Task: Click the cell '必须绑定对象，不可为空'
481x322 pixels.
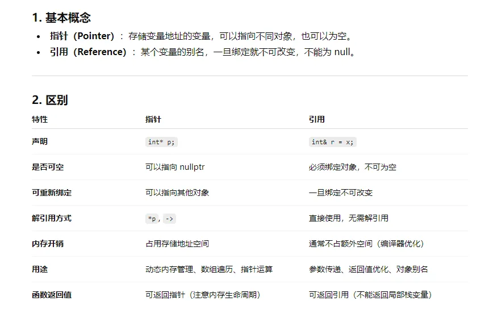Action: coord(353,167)
